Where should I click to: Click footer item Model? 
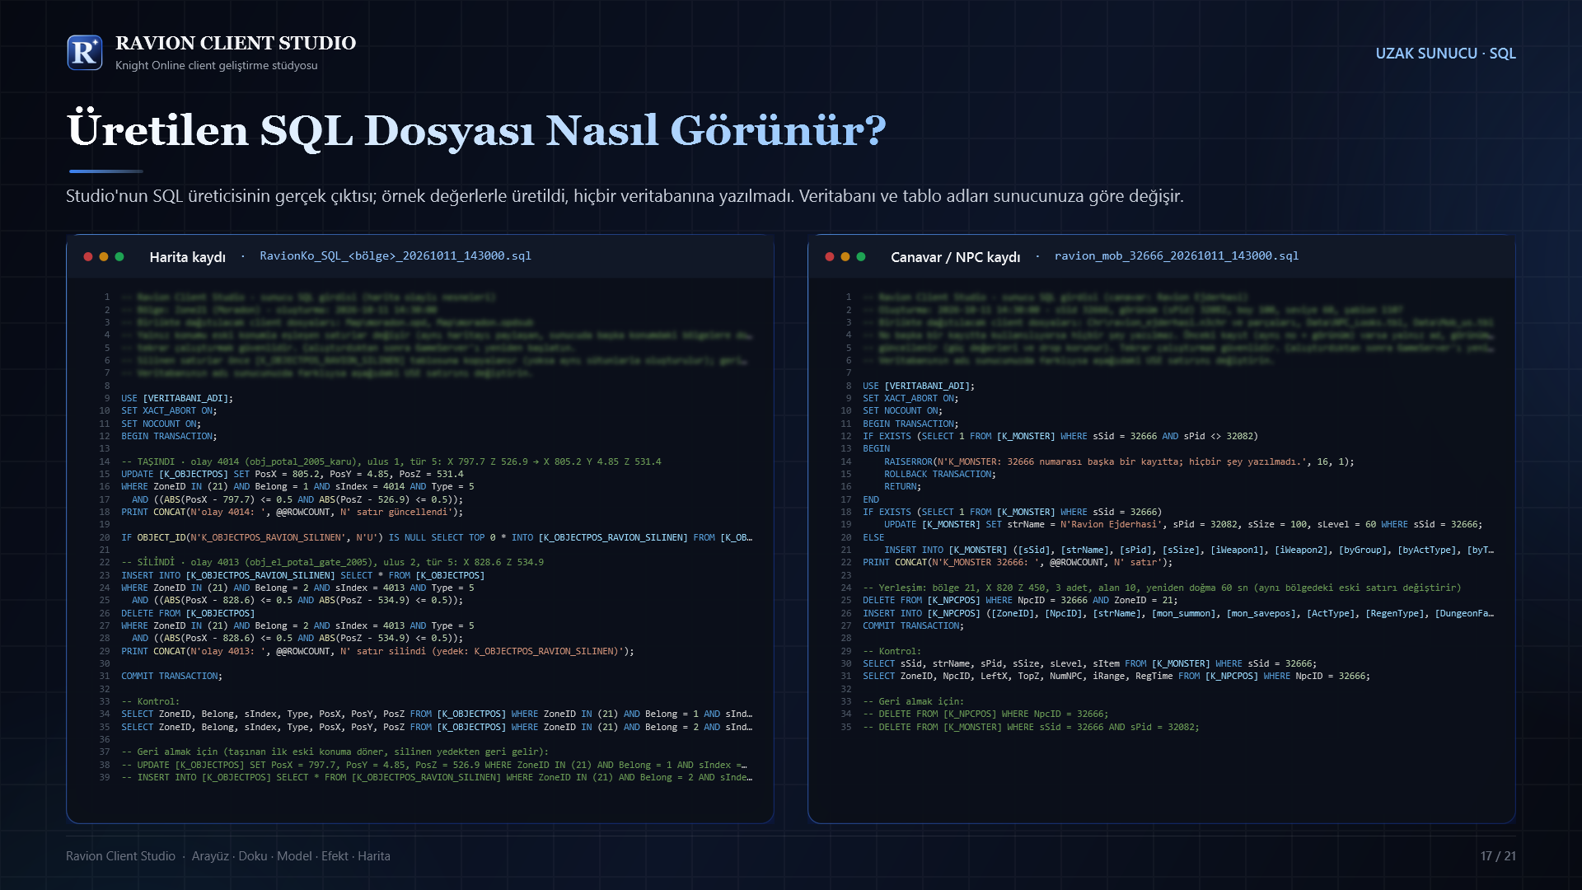tap(294, 856)
